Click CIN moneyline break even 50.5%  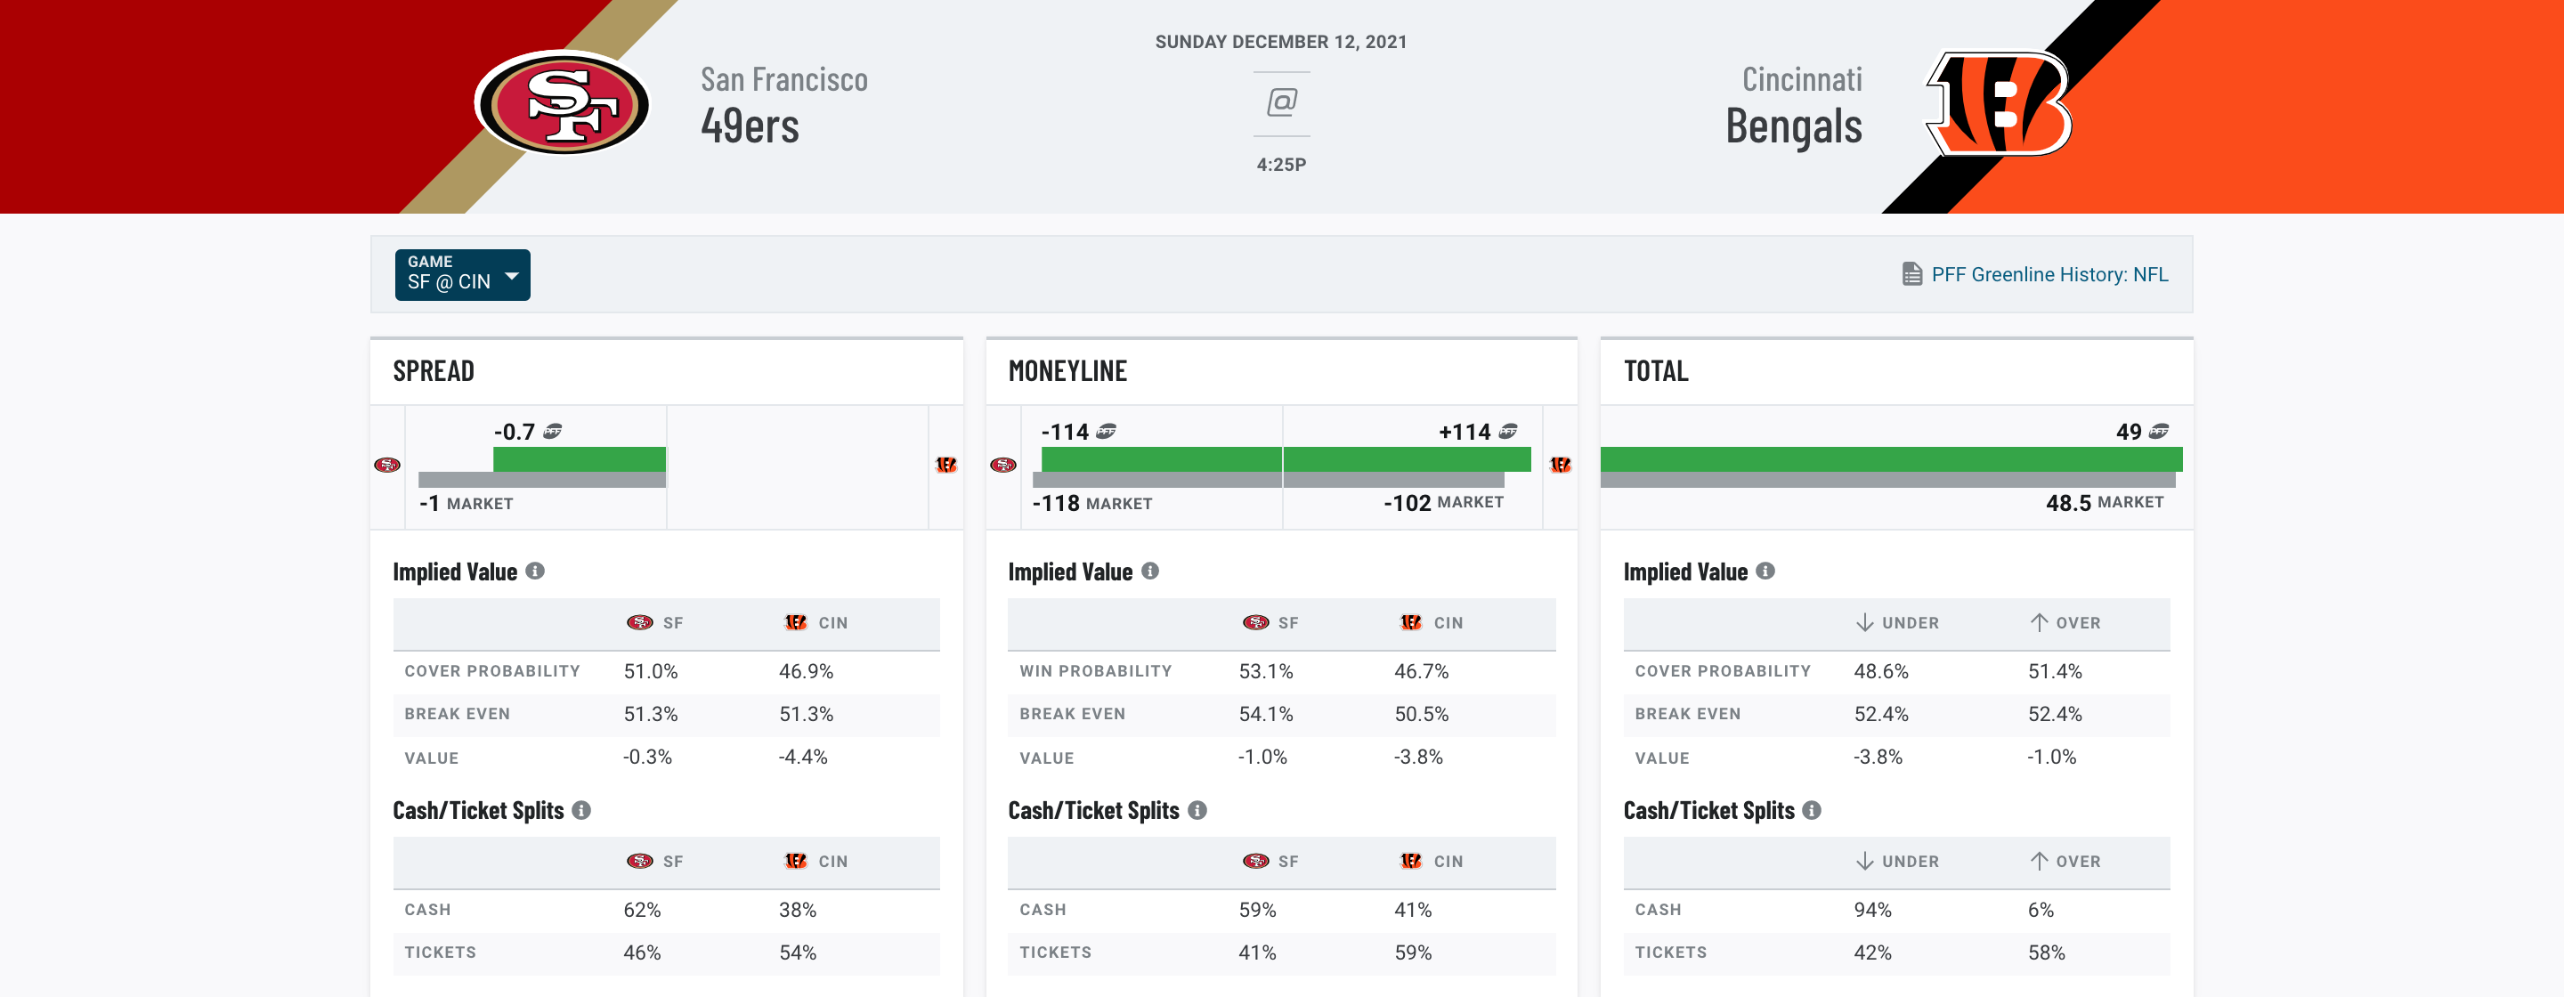(x=1422, y=715)
